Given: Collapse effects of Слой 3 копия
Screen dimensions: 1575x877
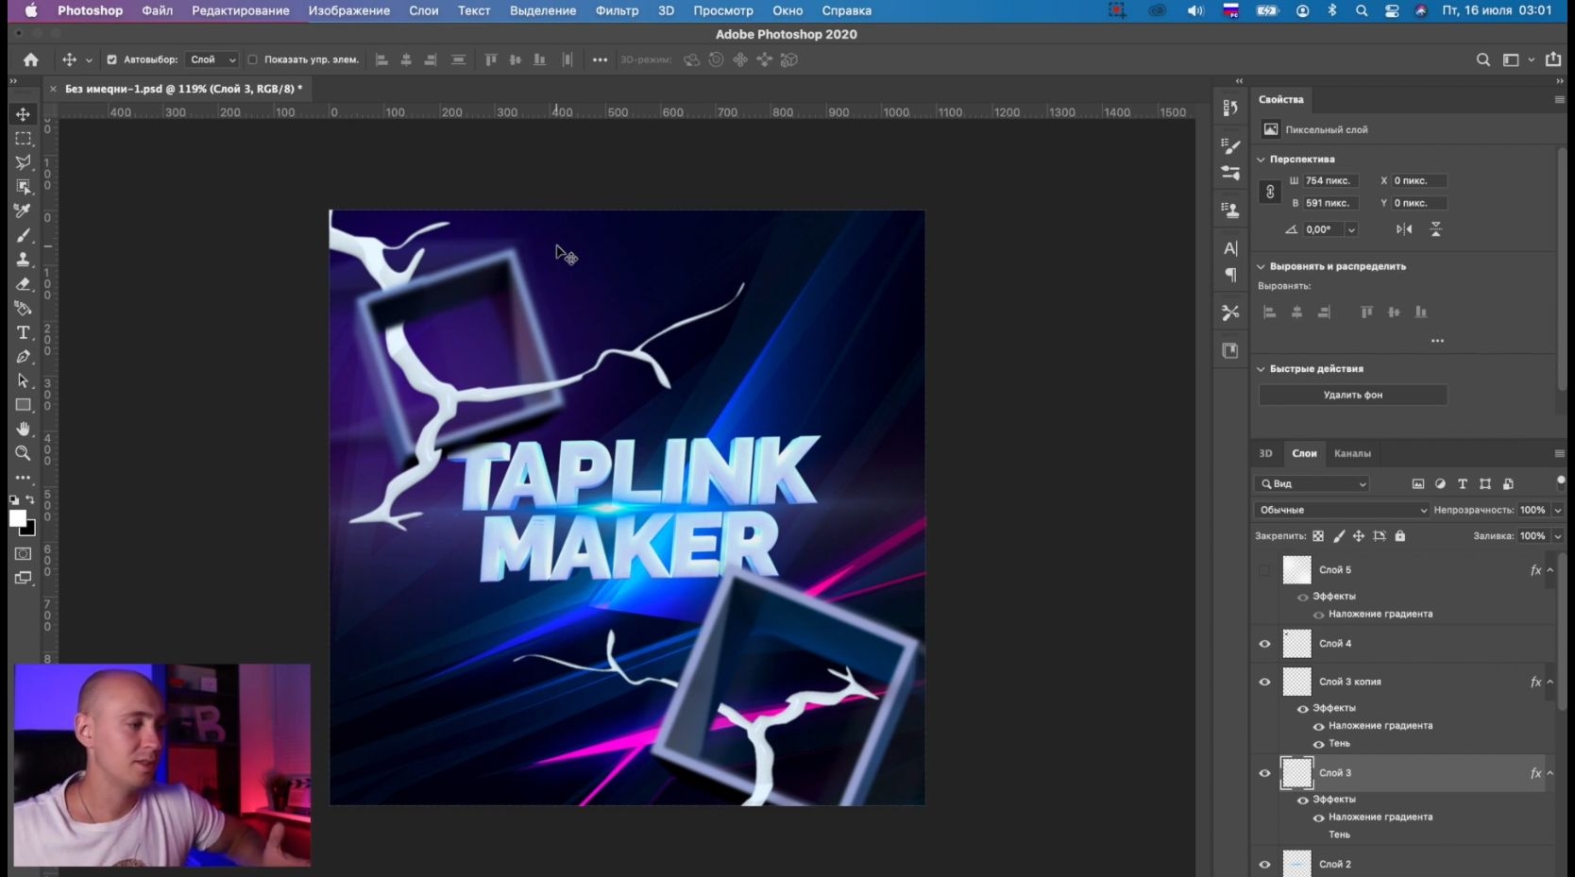Looking at the screenshot, I should [1550, 682].
